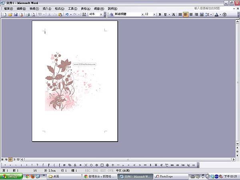Toggle Align Left paragraph alignment
Image resolution: width=240 pixels, height=180 pixels.
pyautogui.click(x=186, y=14)
